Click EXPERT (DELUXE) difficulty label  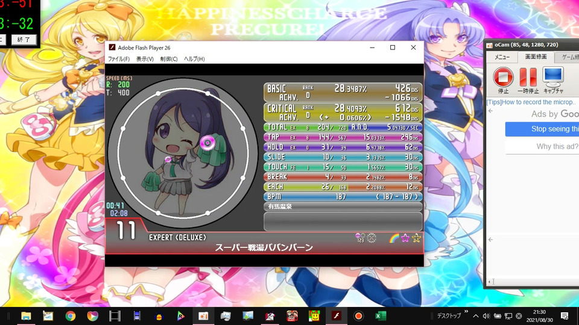pos(177,238)
